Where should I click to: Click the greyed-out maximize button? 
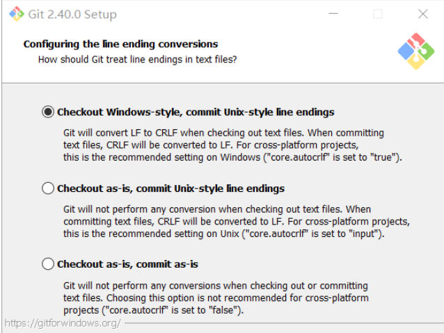378,14
